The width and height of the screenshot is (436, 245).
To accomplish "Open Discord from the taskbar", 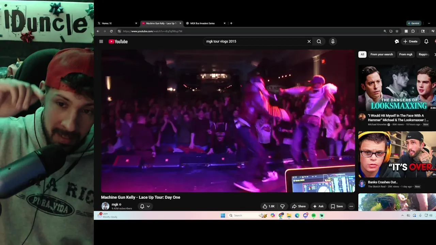I will pyautogui.click(x=306, y=215).
